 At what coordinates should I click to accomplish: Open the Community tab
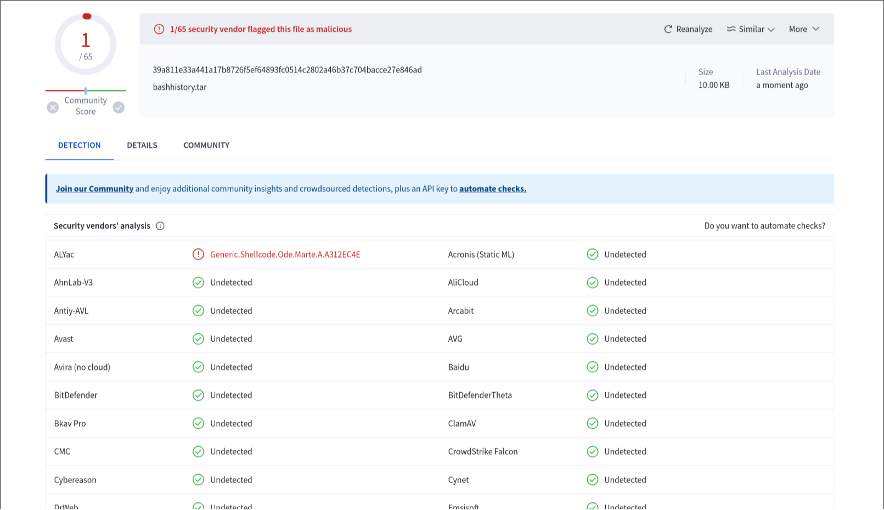(206, 145)
